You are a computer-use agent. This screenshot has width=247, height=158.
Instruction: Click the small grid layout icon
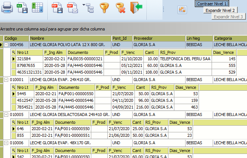click(182, 9)
